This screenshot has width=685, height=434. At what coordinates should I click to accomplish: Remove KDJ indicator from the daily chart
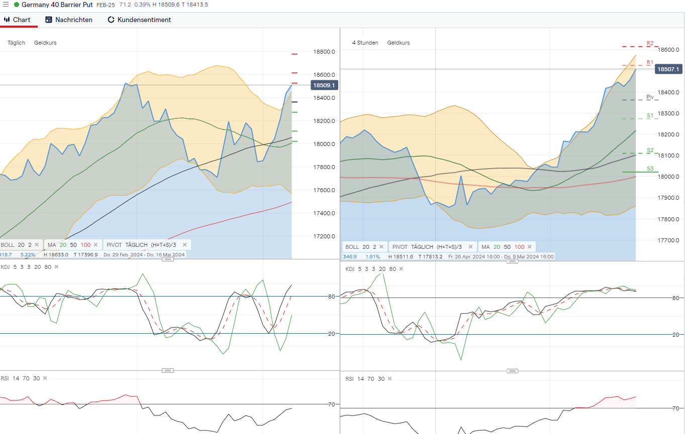pyautogui.click(x=56, y=267)
